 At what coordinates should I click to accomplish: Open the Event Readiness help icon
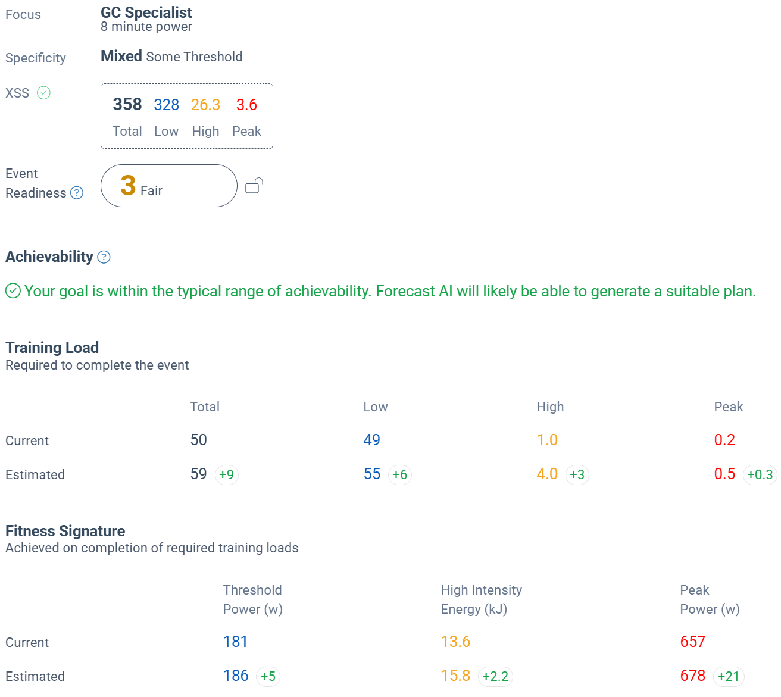77,193
